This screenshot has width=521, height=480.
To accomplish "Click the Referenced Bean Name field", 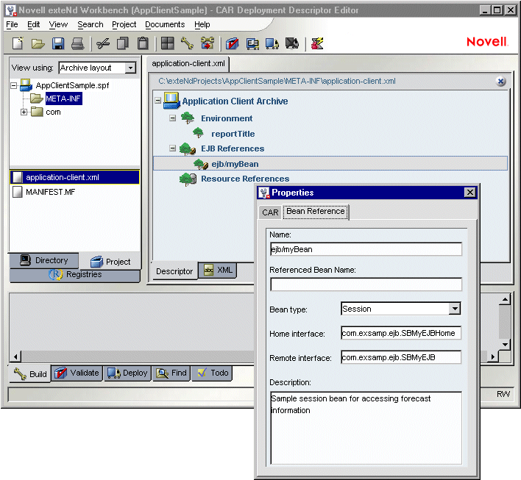I will tap(366, 284).
